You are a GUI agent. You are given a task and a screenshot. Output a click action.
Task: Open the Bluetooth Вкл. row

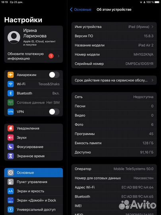pos(33,93)
